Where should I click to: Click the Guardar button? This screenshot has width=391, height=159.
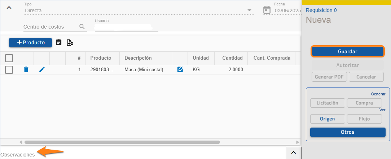click(347, 52)
